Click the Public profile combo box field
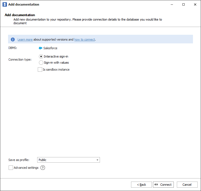 [x=66, y=160]
